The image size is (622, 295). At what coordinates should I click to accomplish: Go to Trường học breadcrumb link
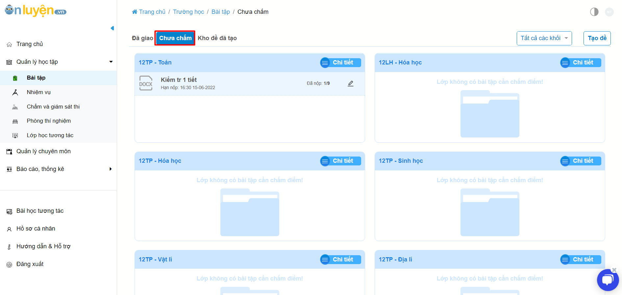point(188,12)
